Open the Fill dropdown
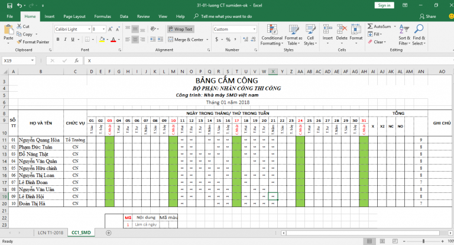 pos(375,34)
